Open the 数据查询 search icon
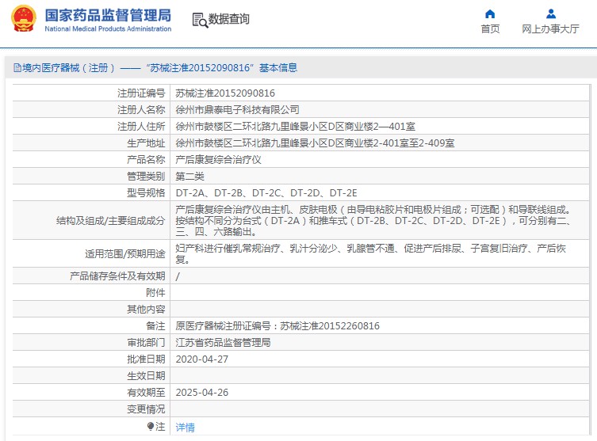 coord(200,20)
